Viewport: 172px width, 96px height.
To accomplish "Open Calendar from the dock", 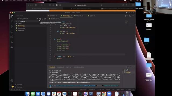I will pos(59,94).
